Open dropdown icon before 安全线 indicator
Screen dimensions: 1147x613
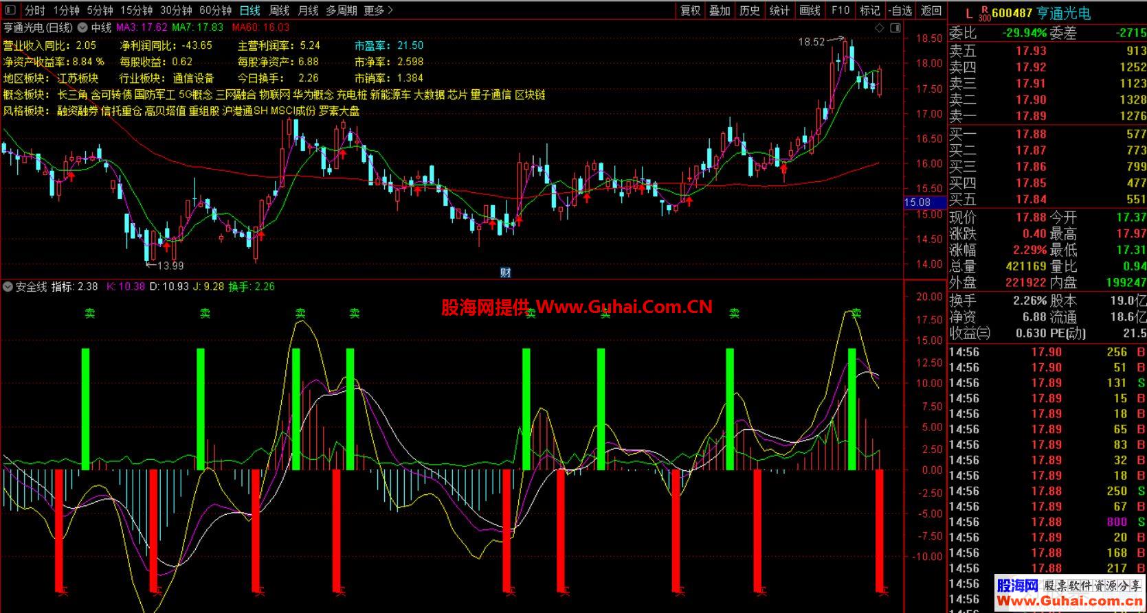pos(8,286)
